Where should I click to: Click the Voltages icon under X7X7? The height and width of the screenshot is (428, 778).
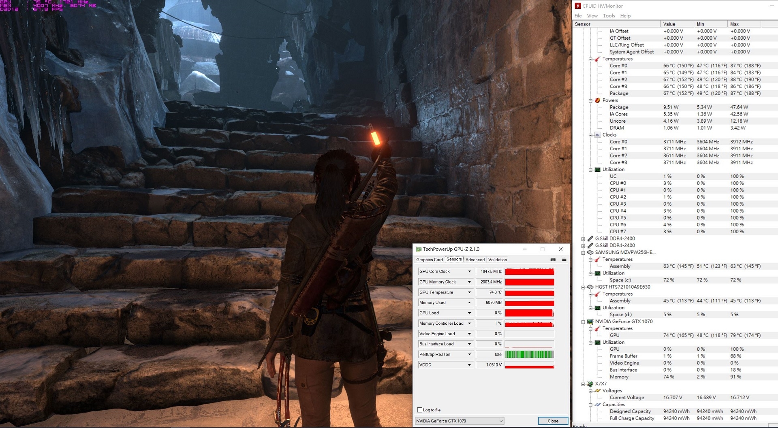[x=597, y=391]
